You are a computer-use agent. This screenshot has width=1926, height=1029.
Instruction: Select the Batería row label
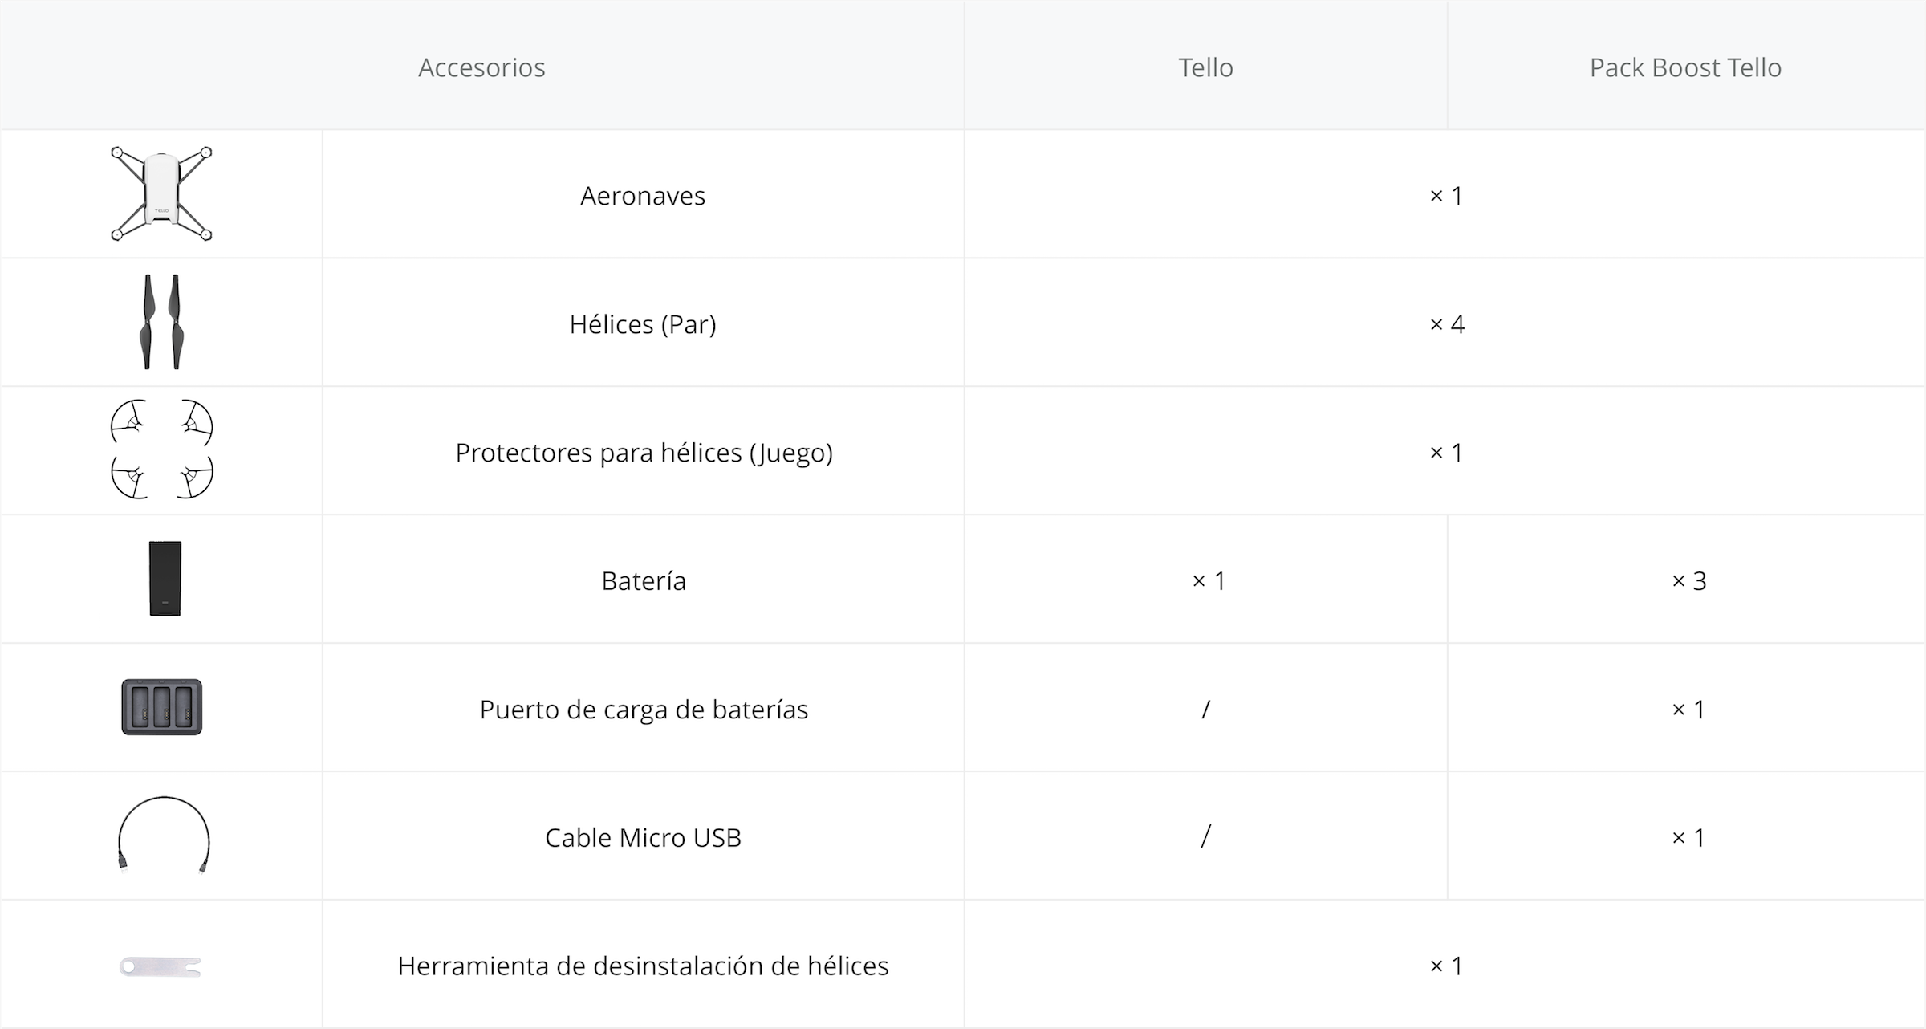[644, 581]
